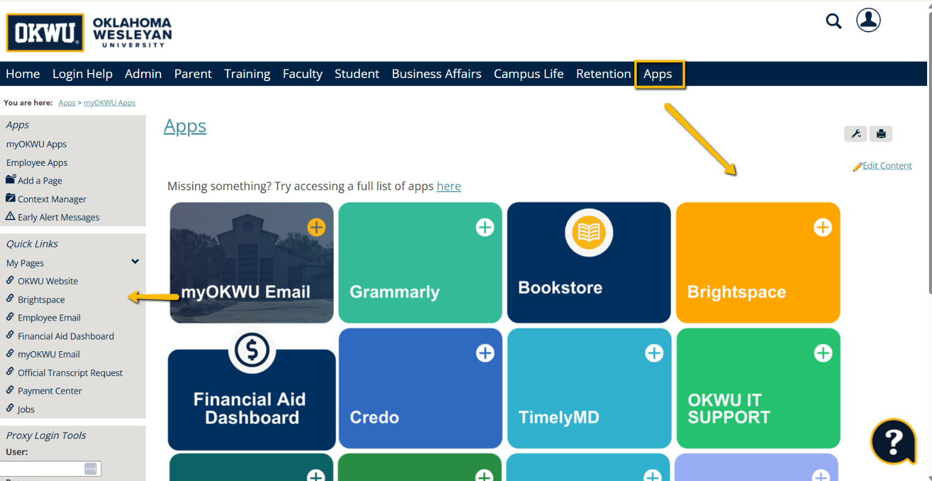Image resolution: width=932 pixels, height=481 pixels.
Task: Open the OKWU IT SUPPORT tile
Action: coord(758,388)
